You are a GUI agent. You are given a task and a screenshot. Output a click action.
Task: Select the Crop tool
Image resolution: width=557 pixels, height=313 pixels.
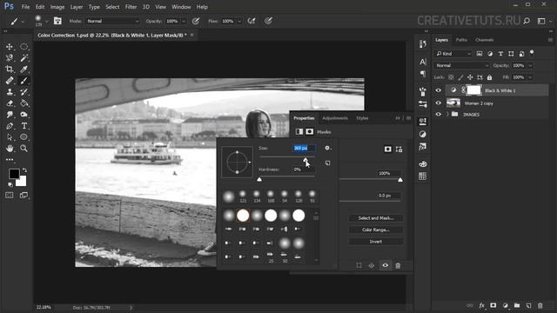pyautogui.click(x=10, y=70)
